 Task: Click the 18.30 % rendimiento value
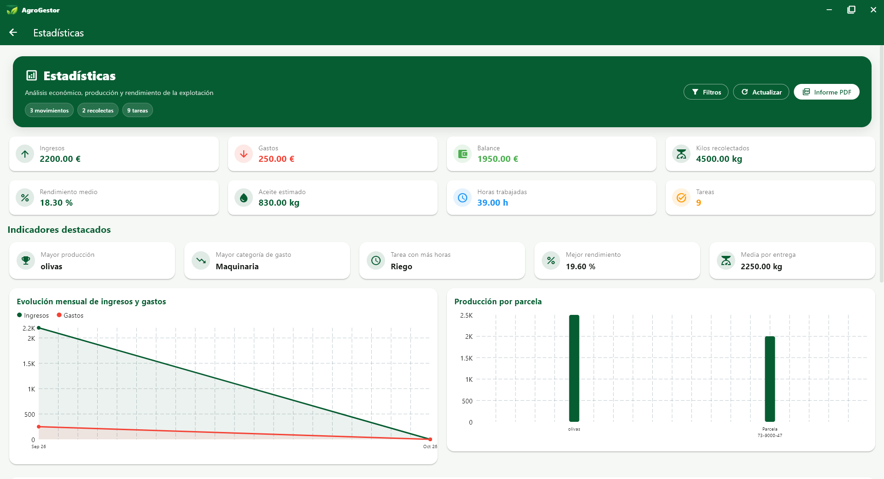pyautogui.click(x=56, y=202)
